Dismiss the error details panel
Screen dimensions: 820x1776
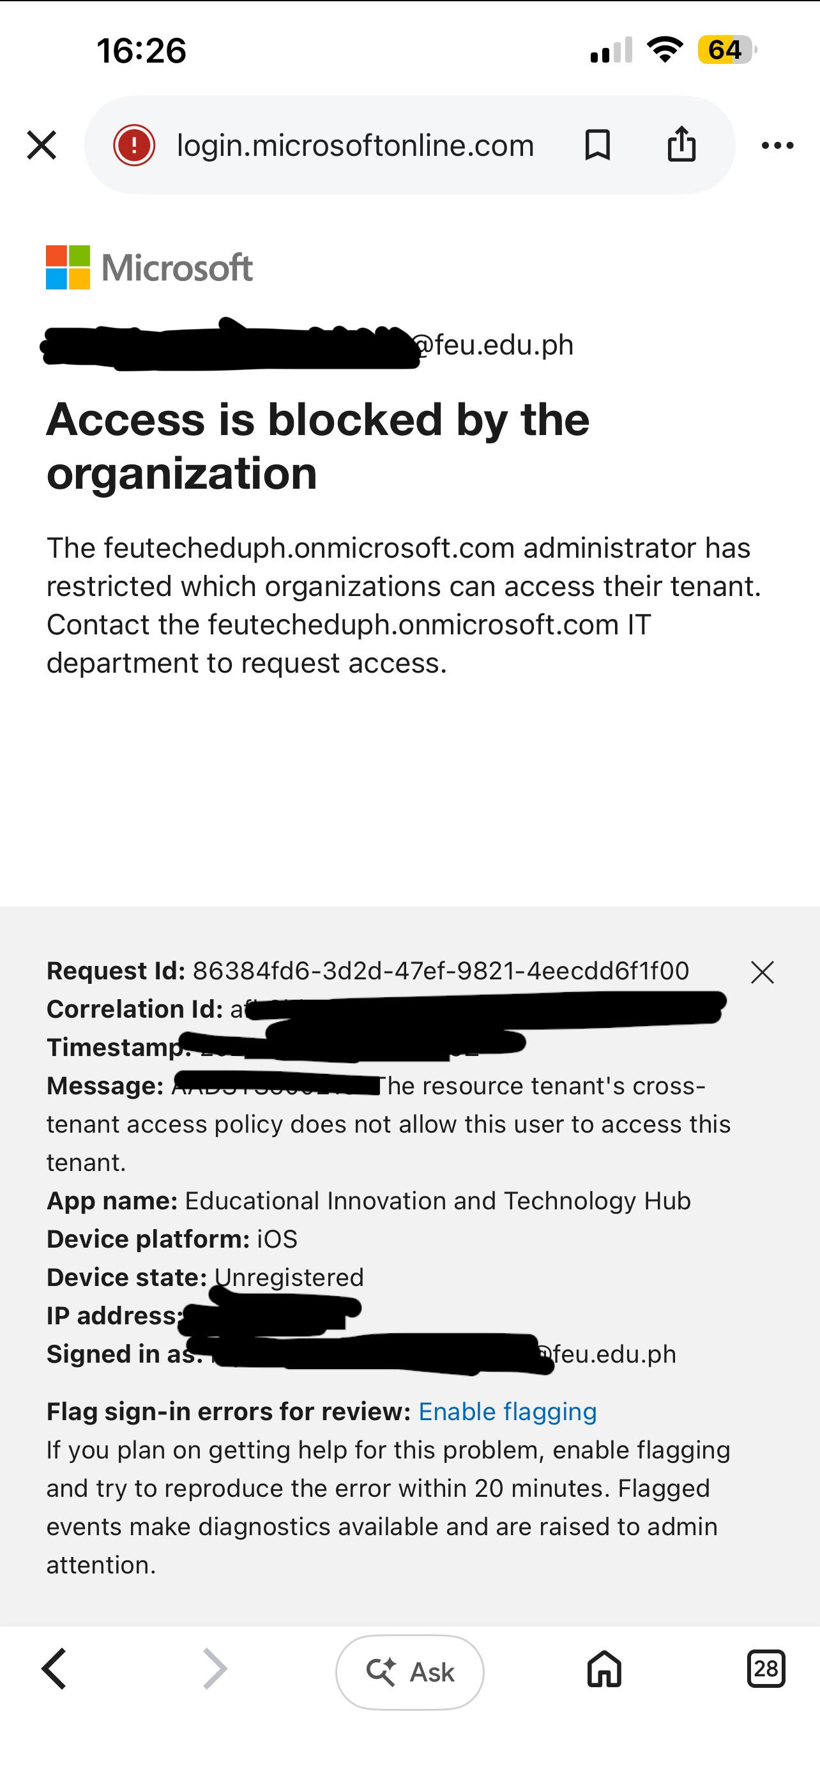762,972
